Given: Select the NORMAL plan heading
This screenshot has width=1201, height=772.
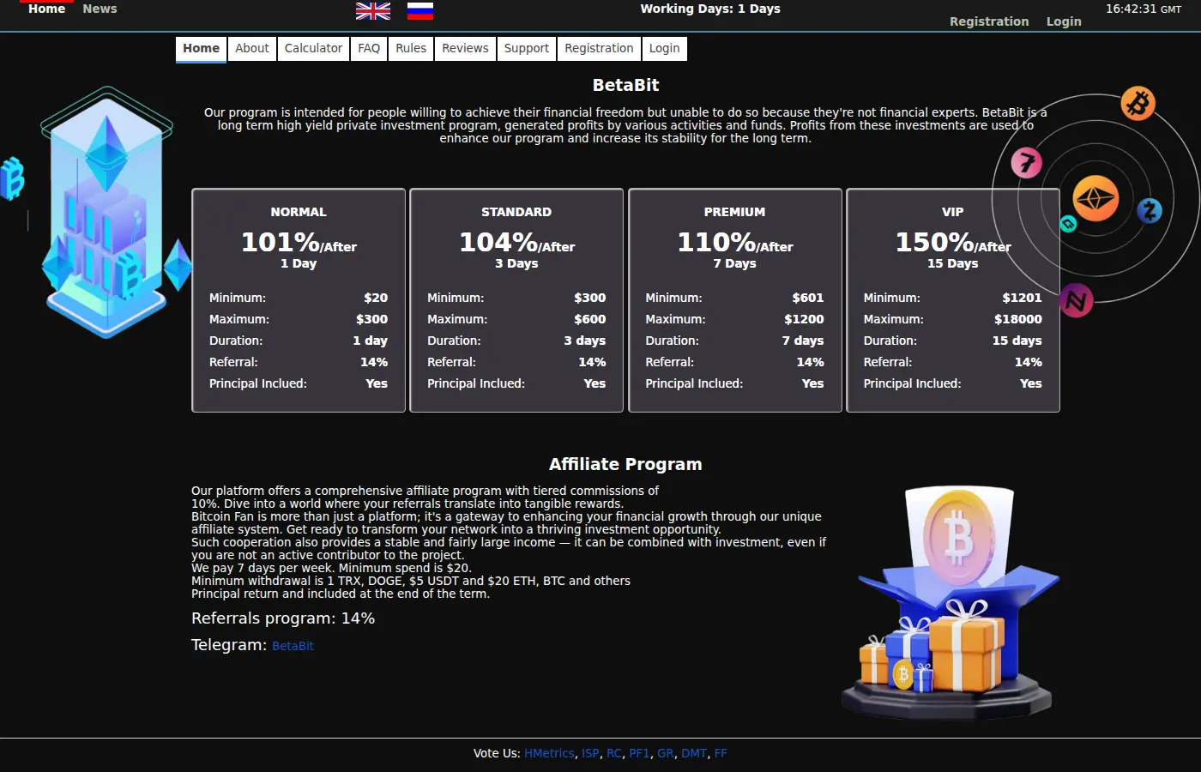Looking at the screenshot, I should pos(299,212).
